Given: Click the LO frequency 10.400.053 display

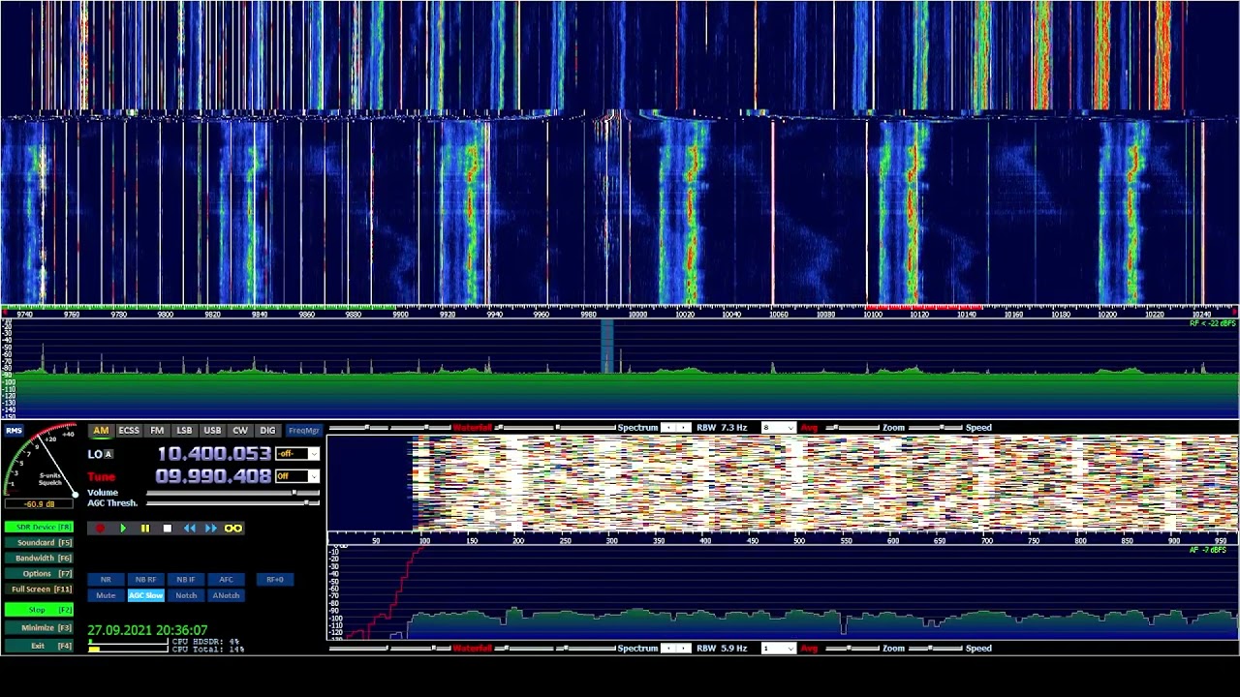Looking at the screenshot, I should tap(214, 454).
